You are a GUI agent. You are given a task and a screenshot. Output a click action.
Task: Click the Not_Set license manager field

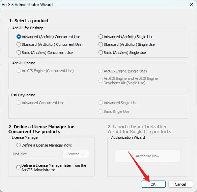(x=35, y=154)
